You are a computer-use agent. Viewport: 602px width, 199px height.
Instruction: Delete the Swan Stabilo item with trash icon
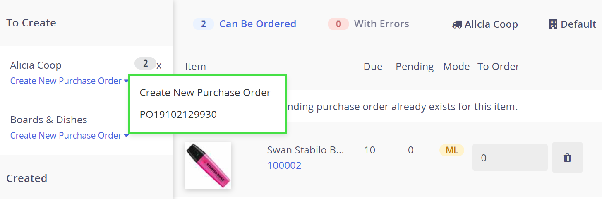click(x=567, y=158)
